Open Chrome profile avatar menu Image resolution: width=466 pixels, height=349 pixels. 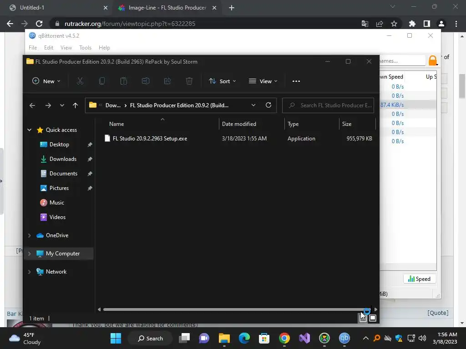[x=441, y=24]
